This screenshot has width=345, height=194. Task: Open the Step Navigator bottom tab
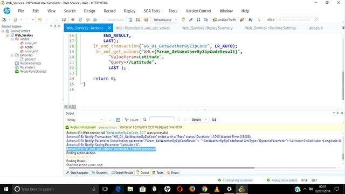pos(77,172)
